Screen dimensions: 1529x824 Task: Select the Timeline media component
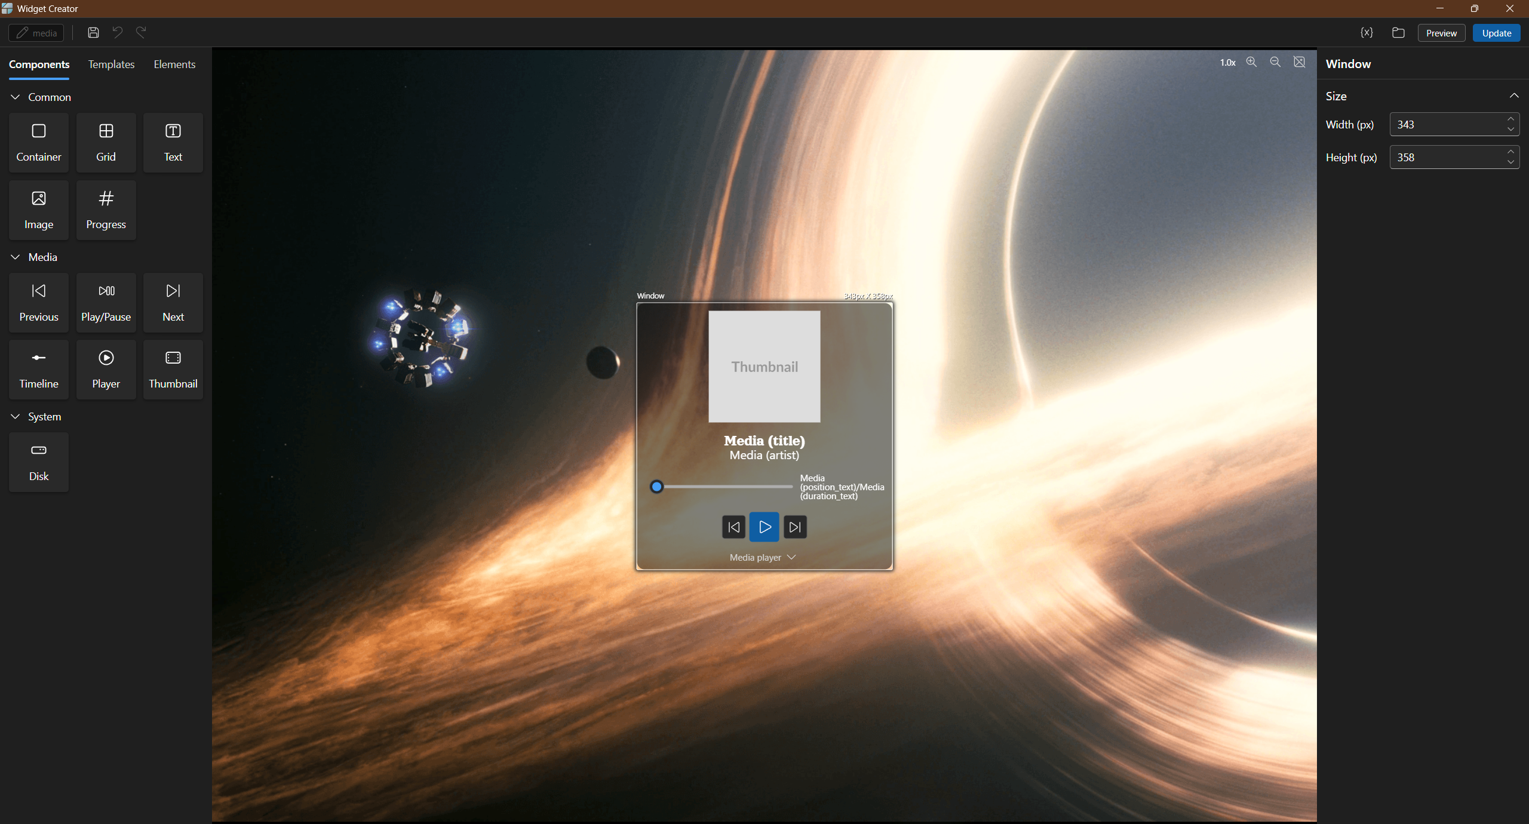click(x=38, y=369)
